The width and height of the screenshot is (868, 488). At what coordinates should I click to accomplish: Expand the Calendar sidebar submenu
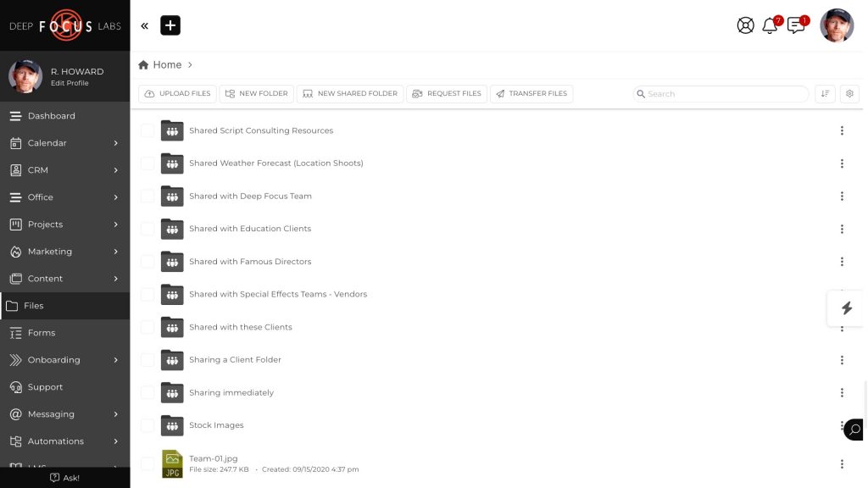116,143
